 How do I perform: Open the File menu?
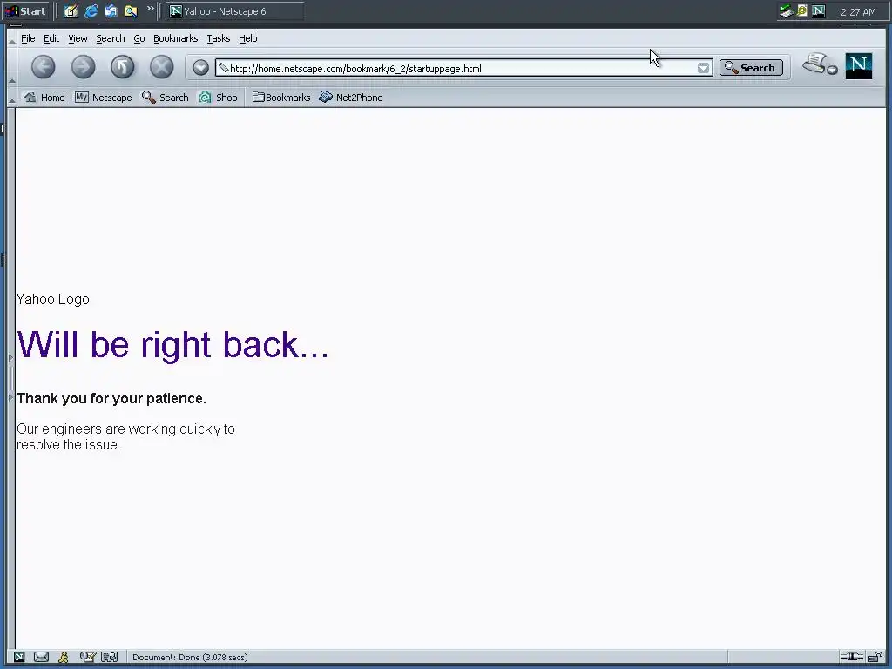coord(28,38)
